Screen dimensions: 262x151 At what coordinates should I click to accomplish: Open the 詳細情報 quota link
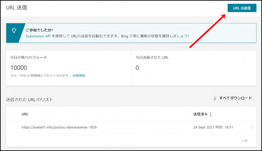click(79, 75)
